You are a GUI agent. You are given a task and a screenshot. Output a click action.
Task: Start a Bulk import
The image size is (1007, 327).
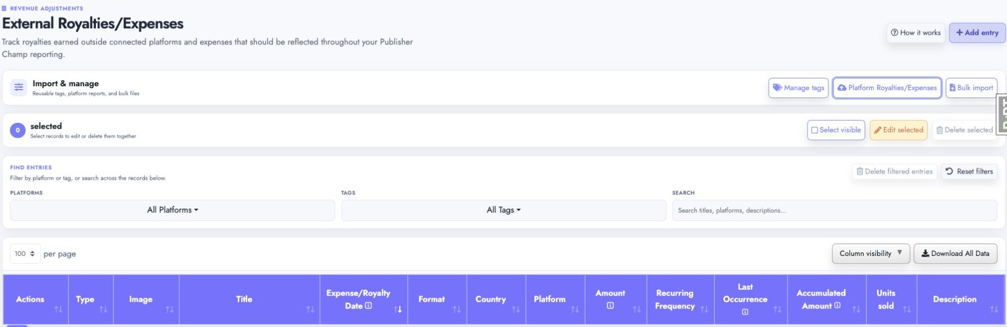pyautogui.click(x=971, y=88)
